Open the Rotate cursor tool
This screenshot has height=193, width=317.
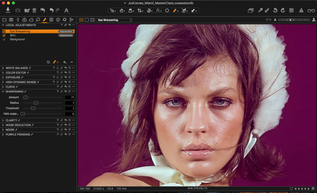click(x=149, y=10)
